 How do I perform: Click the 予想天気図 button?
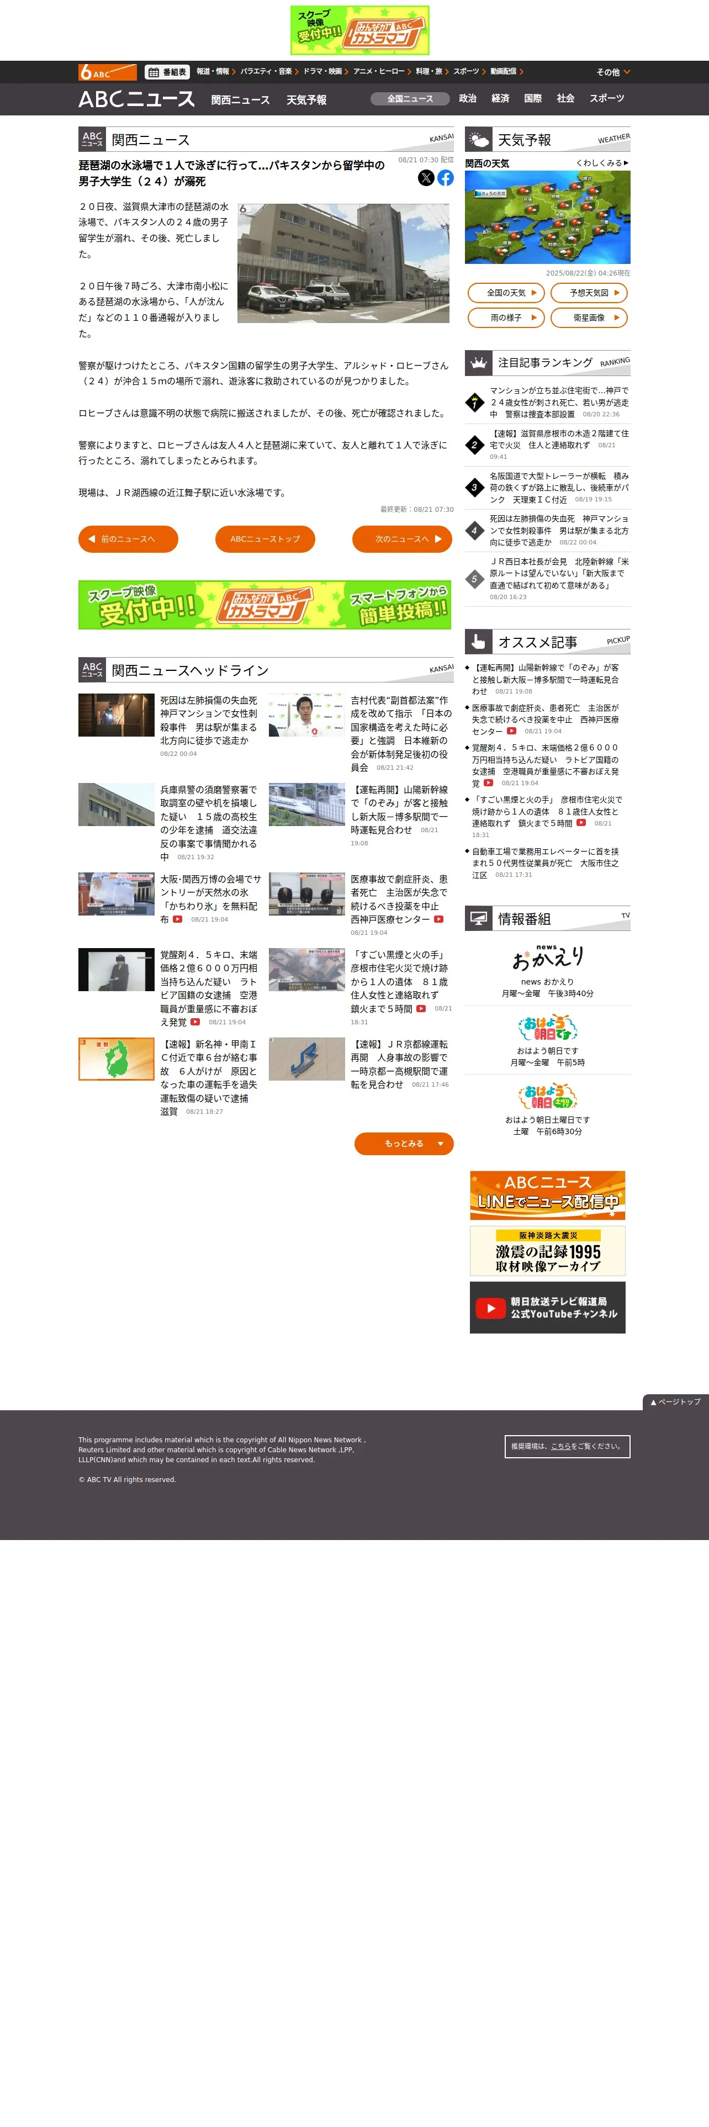tap(589, 293)
